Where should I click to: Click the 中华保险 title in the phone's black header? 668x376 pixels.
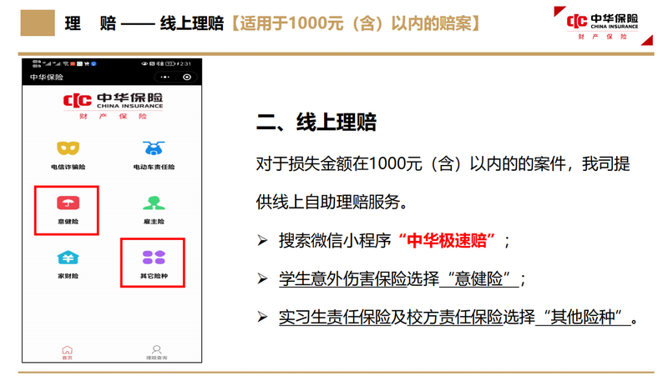[47, 77]
